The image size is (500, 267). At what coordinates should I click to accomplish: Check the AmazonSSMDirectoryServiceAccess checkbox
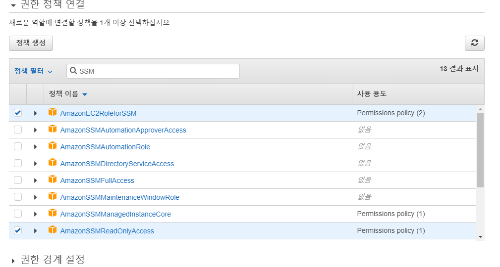click(18, 163)
